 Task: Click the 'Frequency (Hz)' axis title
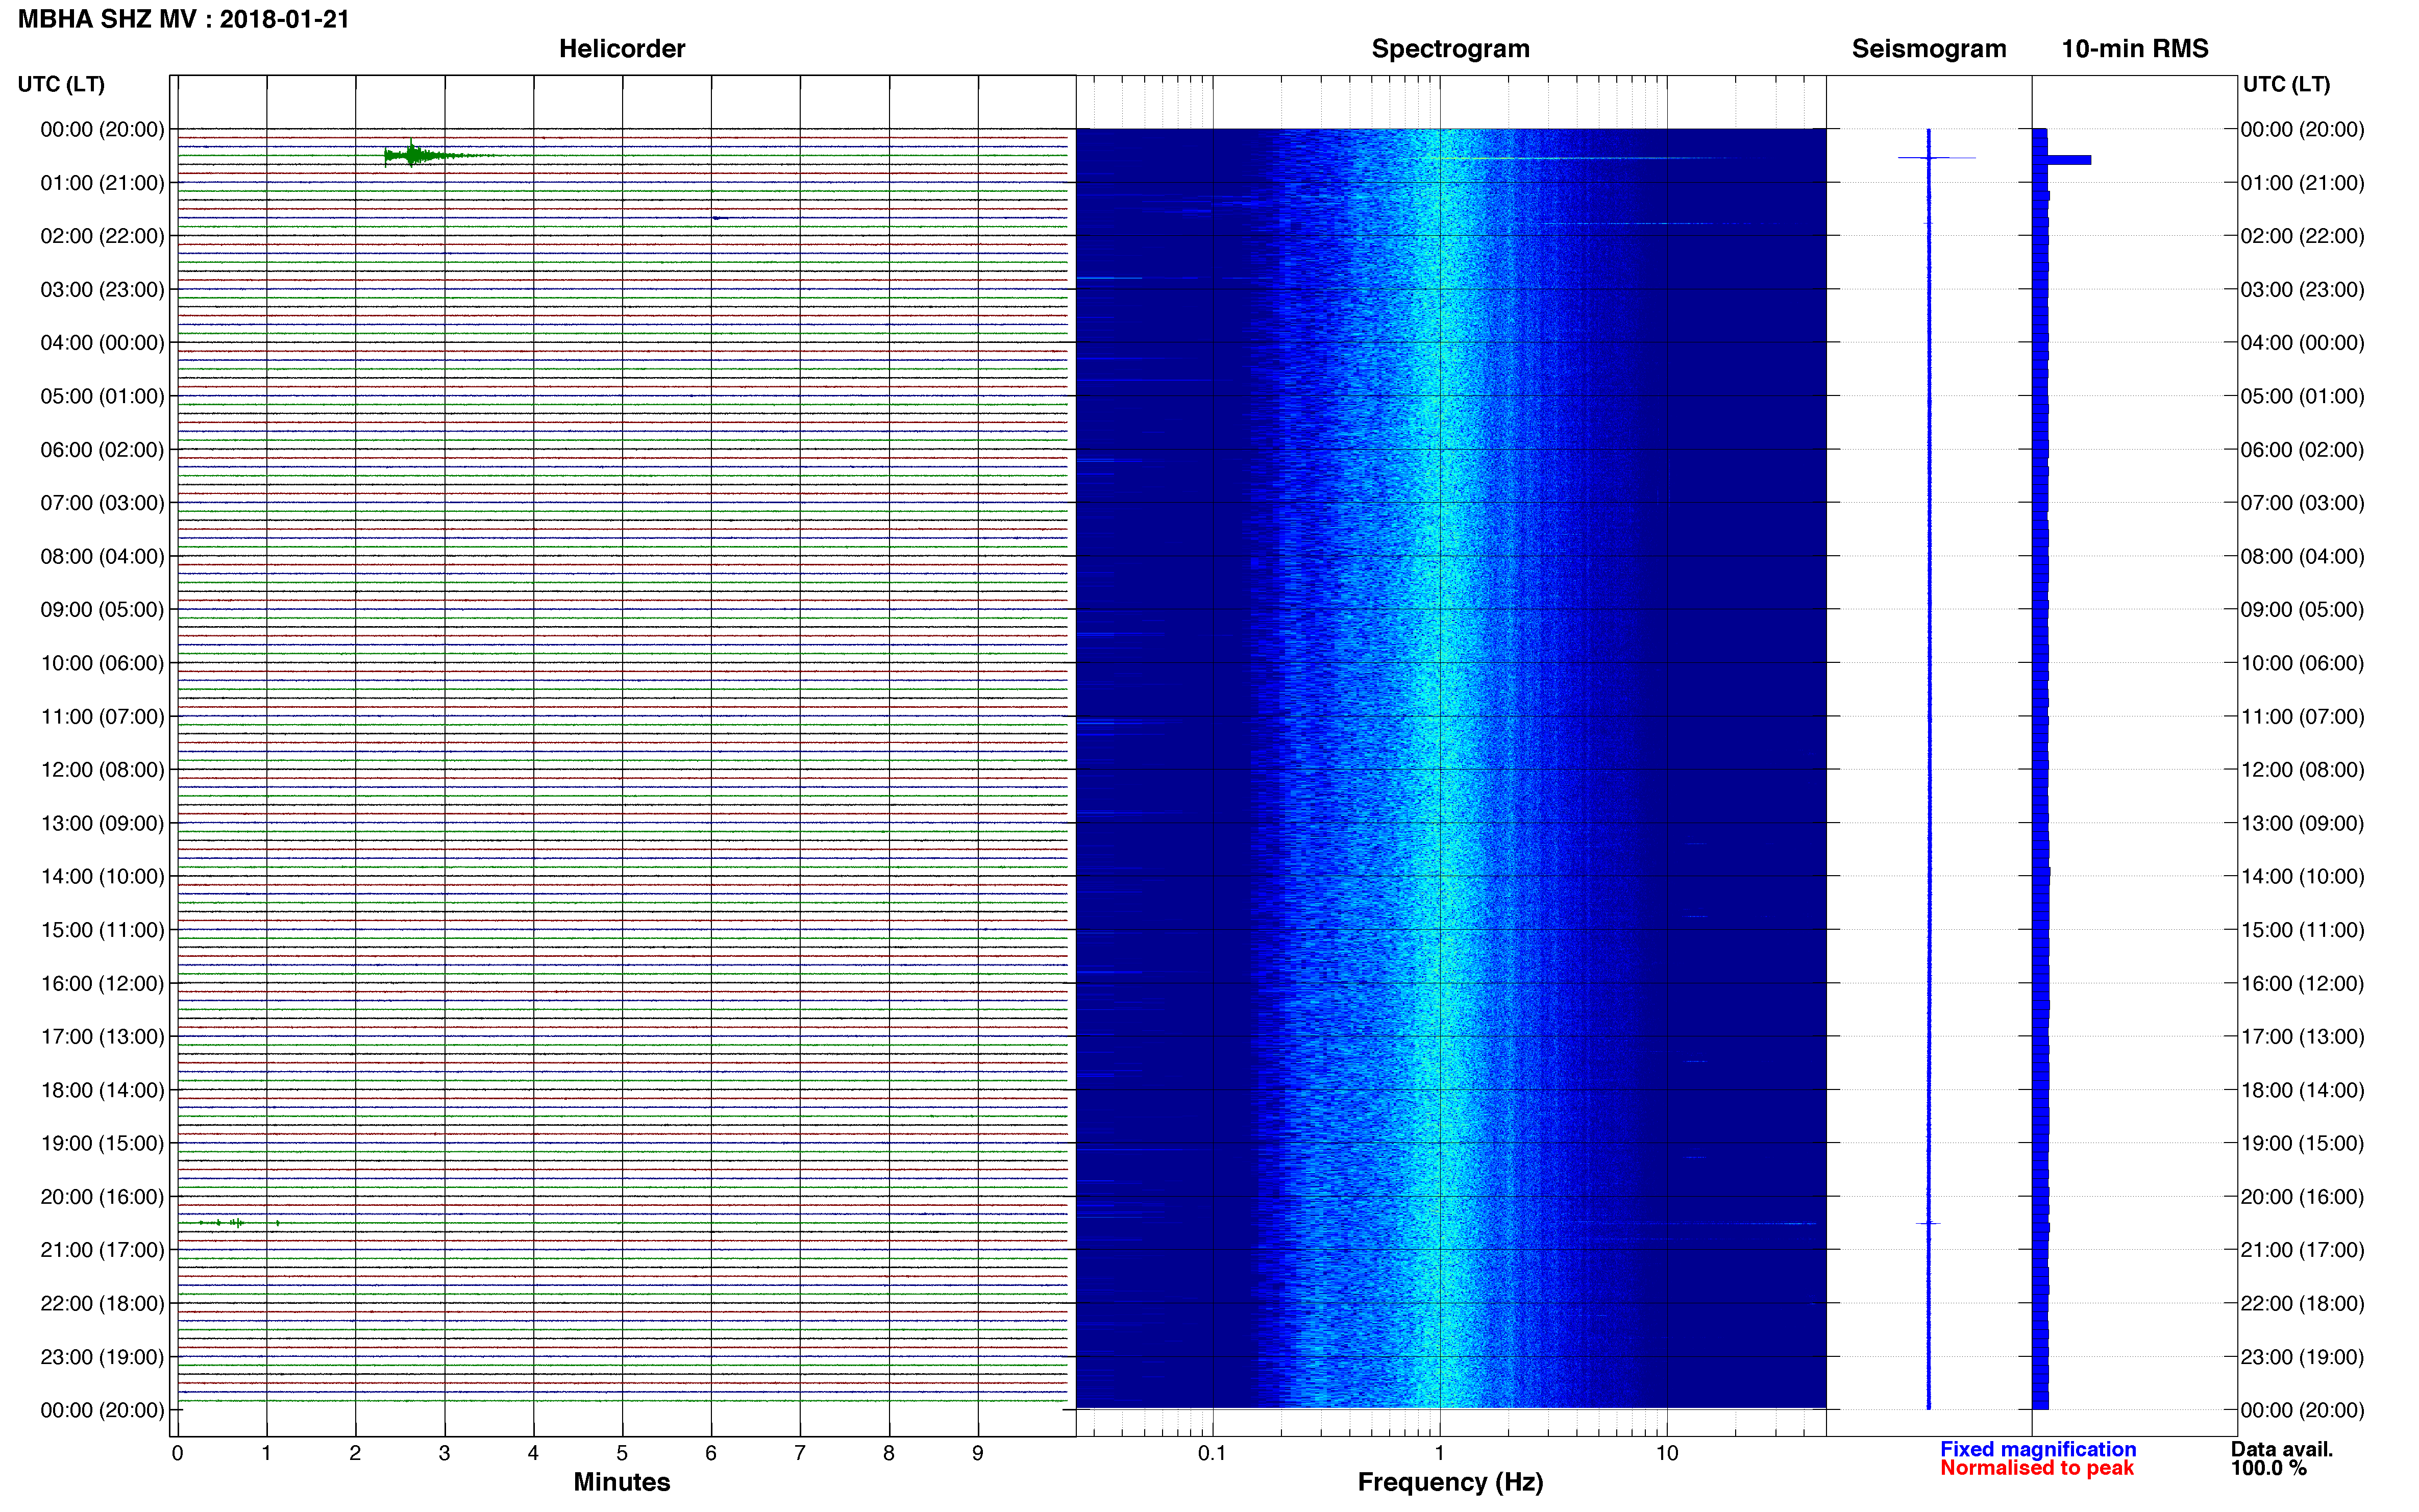point(1450,1482)
